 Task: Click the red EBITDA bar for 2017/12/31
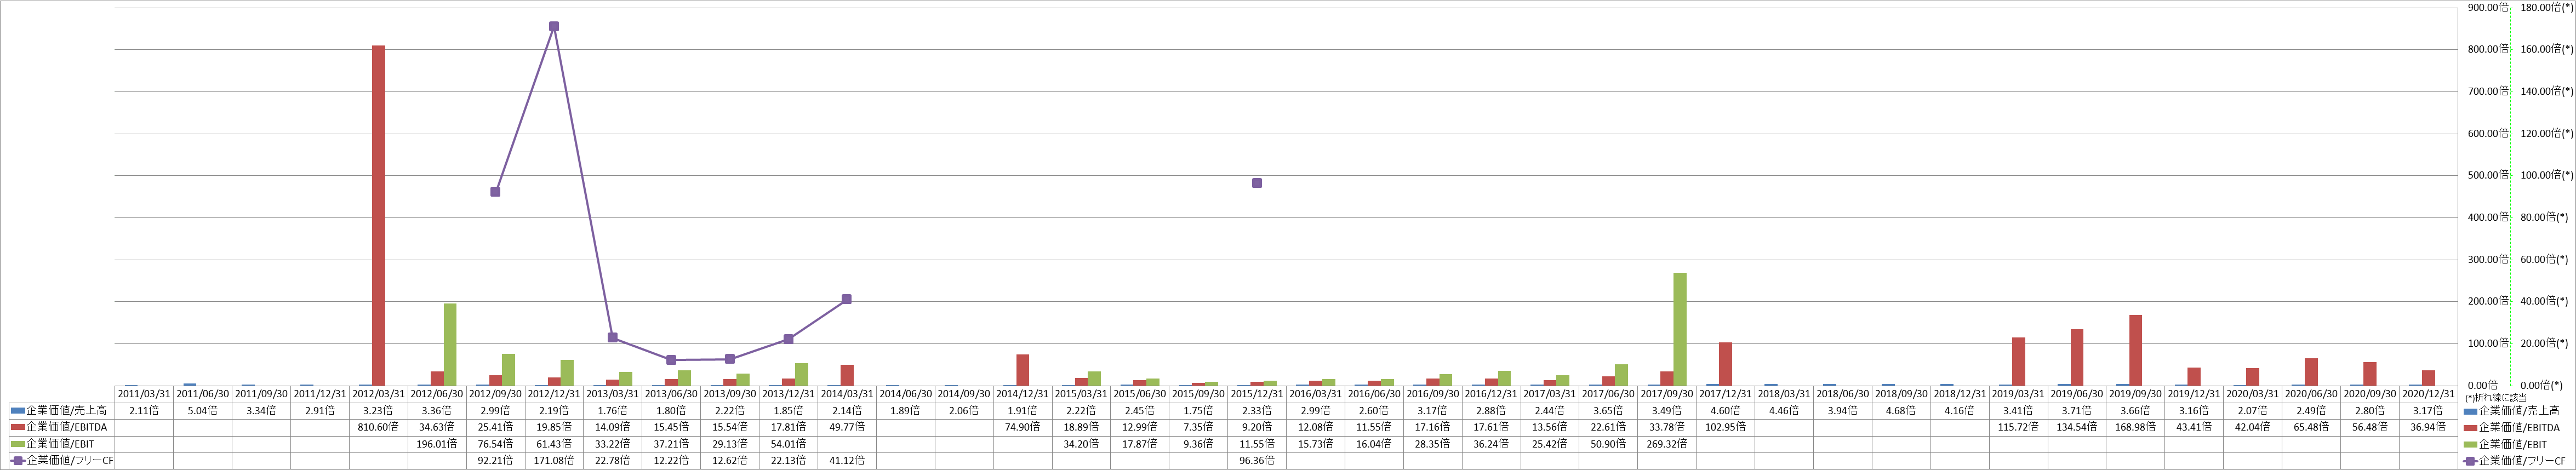[1726, 364]
